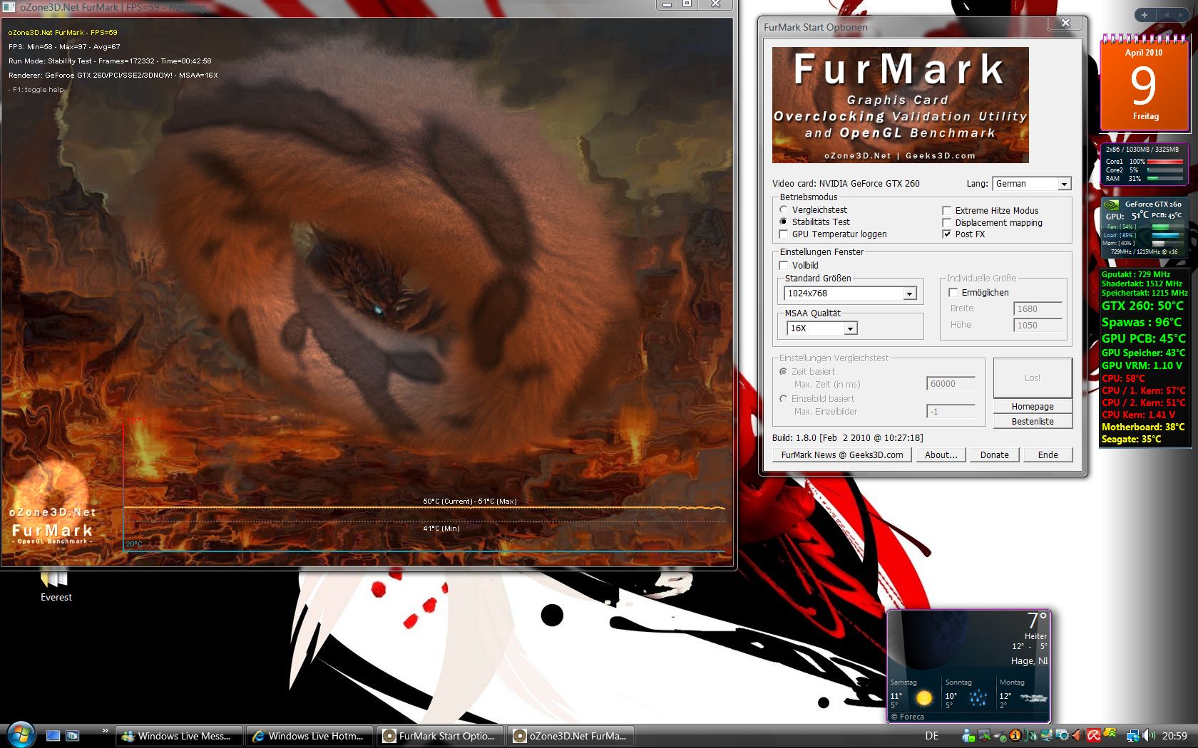Screen dimensions: 1198x748
Task: Click the yellow wireless tray icon
Action: (x=1110, y=733)
